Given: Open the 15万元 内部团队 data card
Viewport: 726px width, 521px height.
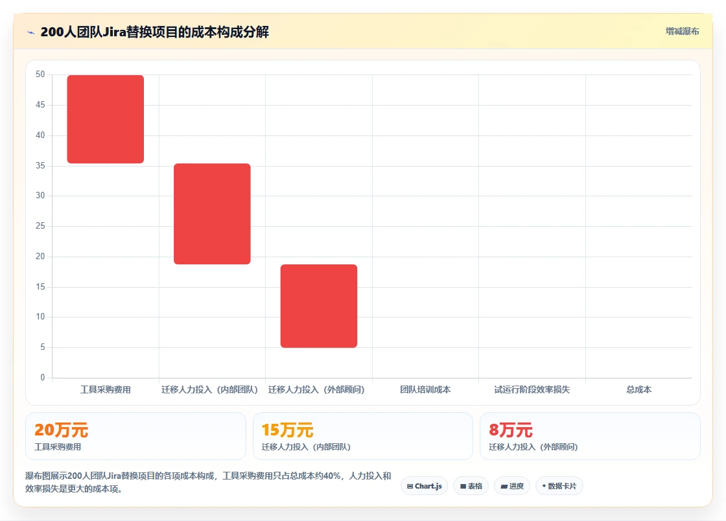Looking at the screenshot, I should [x=363, y=436].
